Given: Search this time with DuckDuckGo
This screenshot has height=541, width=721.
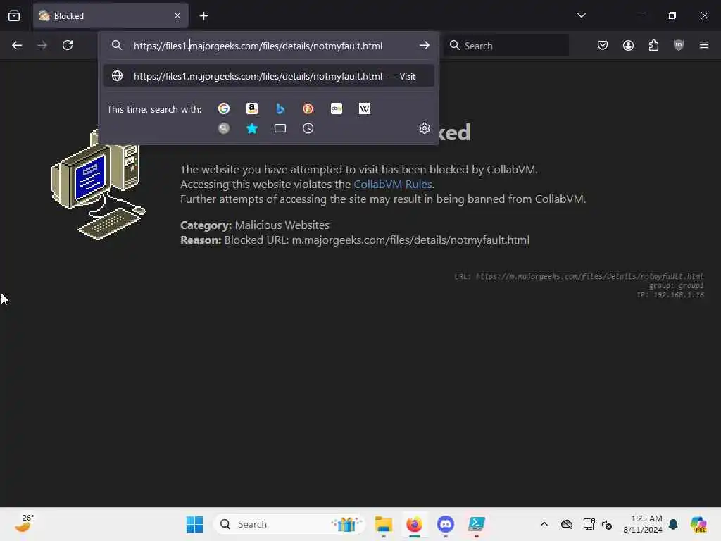Looking at the screenshot, I should [x=308, y=108].
